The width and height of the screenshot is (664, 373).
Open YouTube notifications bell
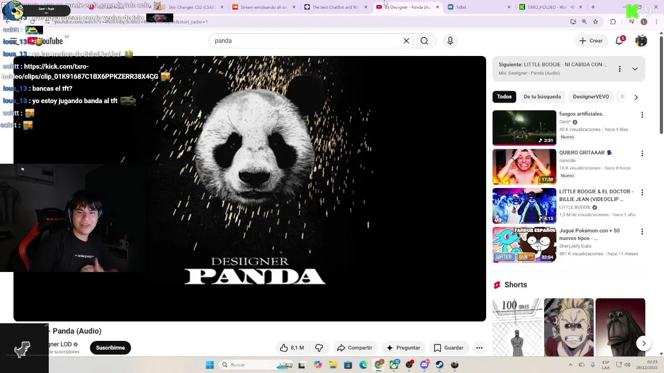[x=619, y=41]
